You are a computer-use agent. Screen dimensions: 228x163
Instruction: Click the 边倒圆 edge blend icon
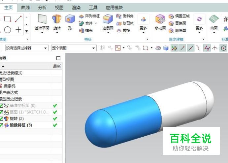click(108, 19)
